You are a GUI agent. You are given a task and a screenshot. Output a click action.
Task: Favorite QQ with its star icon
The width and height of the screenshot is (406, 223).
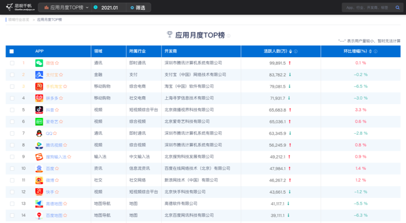coord(55,133)
